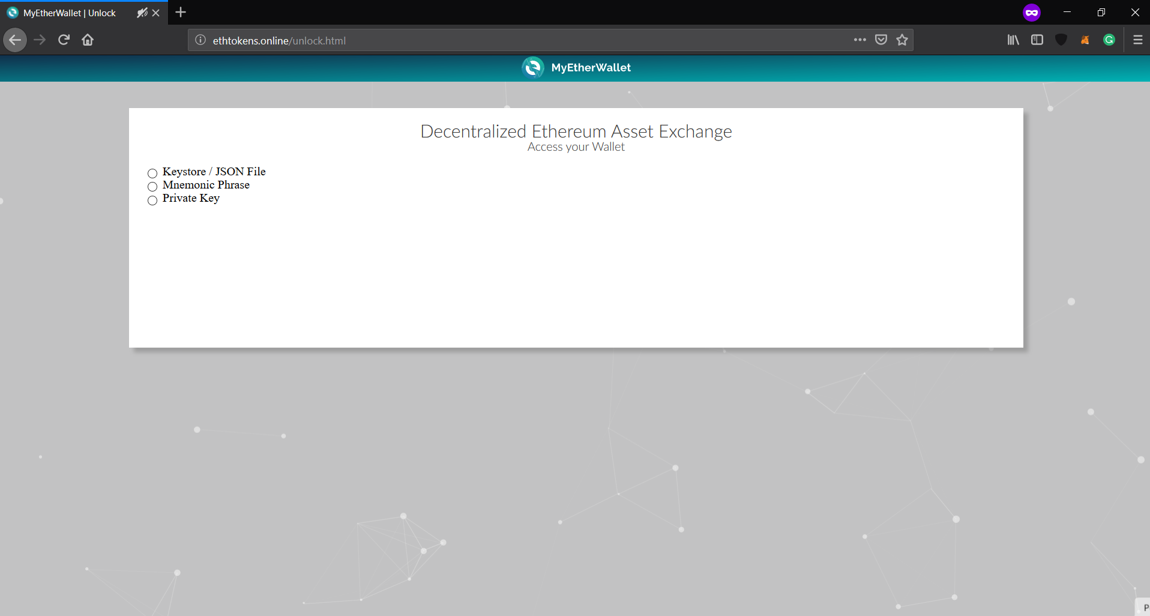Toggle the browser sidebar
This screenshot has width=1150, height=616.
[1038, 40]
